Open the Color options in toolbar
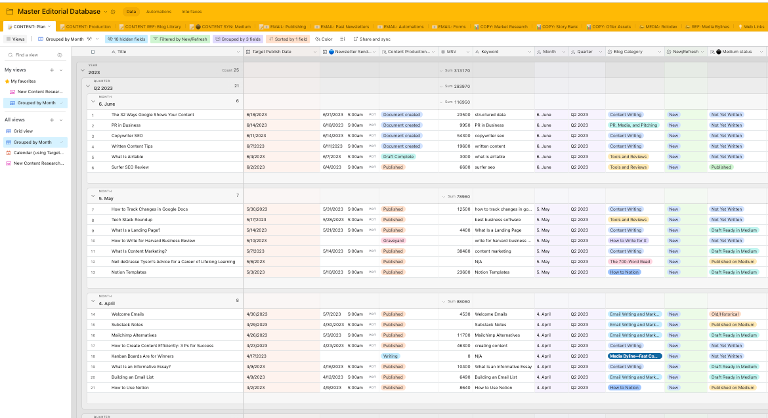 pos(324,39)
